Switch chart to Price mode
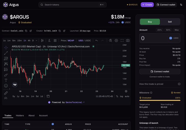The height and width of the screenshot is (130, 186). pos(63,41)
